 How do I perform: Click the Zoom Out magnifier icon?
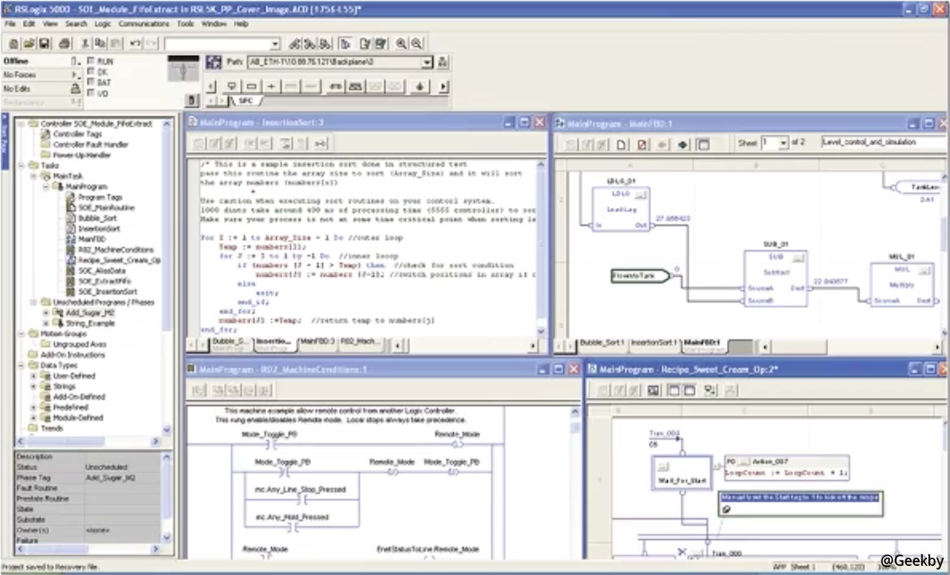[417, 43]
